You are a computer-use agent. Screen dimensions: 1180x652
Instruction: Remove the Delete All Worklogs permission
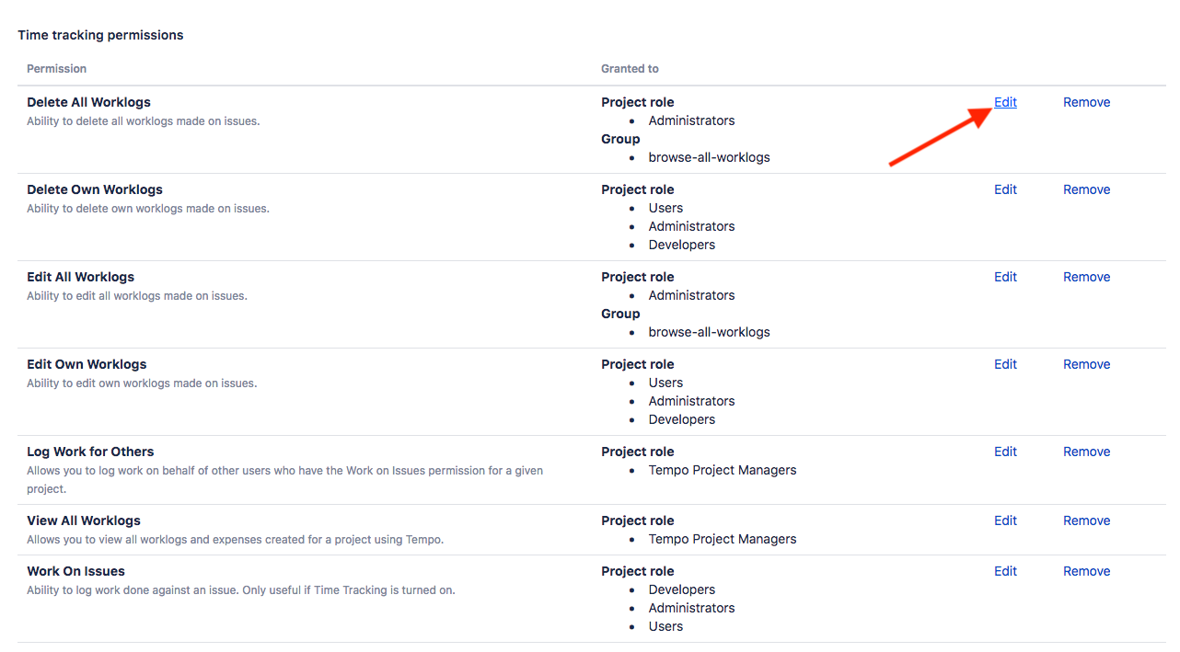point(1086,102)
